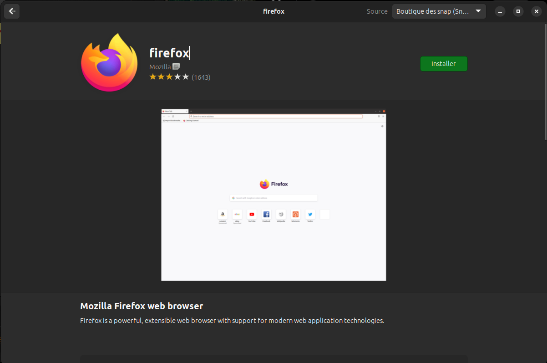Viewport: 547px width, 363px height.
Task: Maximize the software window
Action: (x=518, y=11)
